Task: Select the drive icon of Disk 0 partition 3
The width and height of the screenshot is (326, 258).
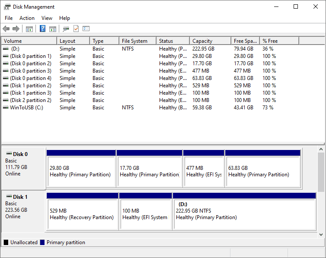Action: point(6,71)
